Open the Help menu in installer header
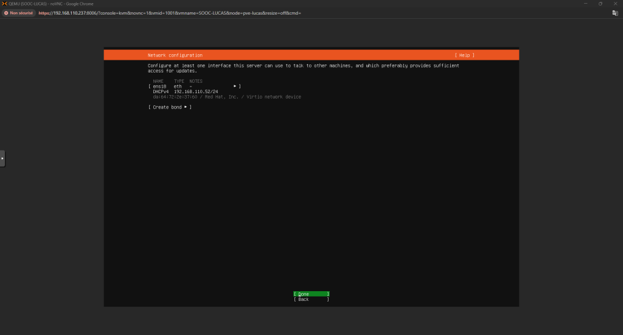This screenshot has height=335, width=623. pyautogui.click(x=464, y=55)
